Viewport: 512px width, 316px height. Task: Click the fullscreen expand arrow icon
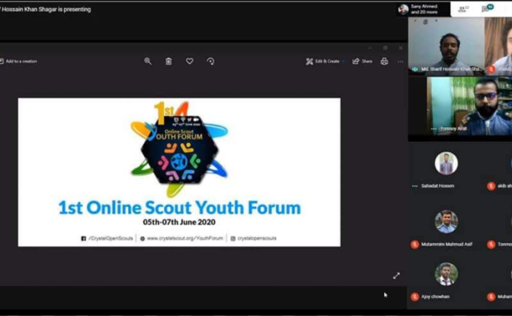coord(396,276)
